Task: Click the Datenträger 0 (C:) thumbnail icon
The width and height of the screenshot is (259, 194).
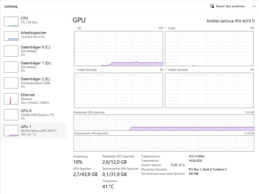Action: click(x=11, y=51)
